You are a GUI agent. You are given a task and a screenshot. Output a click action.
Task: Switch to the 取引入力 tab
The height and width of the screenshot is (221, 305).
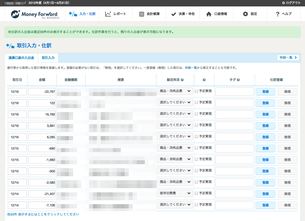48,58
